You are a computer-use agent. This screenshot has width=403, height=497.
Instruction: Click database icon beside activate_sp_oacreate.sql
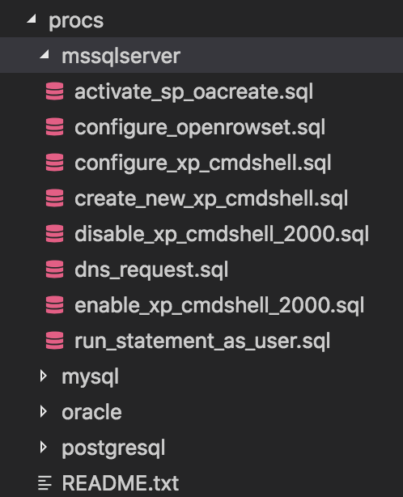(x=54, y=91)
